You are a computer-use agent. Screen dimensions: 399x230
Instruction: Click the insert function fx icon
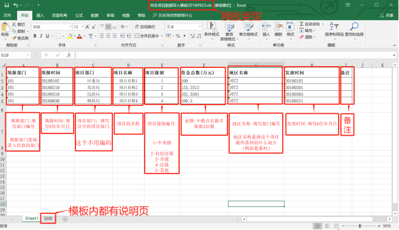[69, 55]
